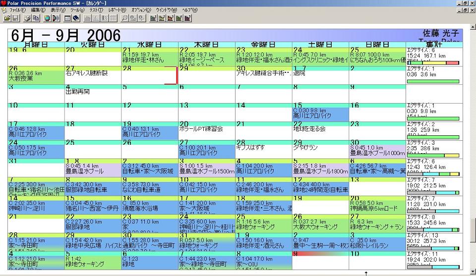
Task: Click the Open file folder toolbar icon
Action: pyautogui.click(x=7, y=18)
